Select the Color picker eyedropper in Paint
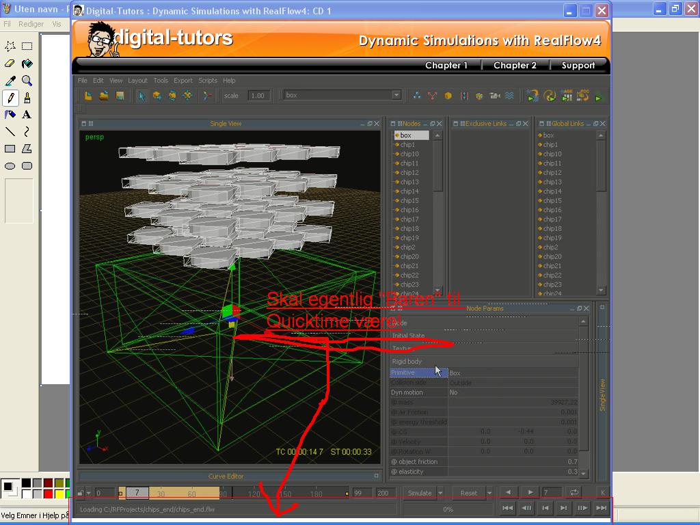The image size is (700, 525). pyautogui.click(x=10, y=81)
